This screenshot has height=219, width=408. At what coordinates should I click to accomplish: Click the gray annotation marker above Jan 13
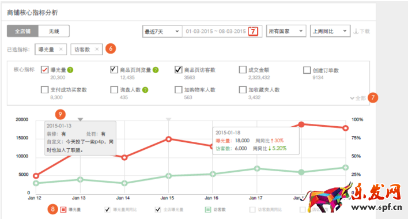click(x=81, y=119)
